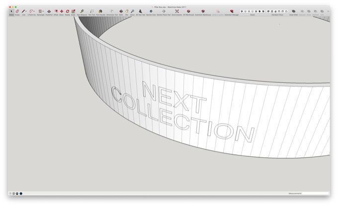Choose the first Standard Views button
Screen dimensions: 338x206
[x=268, y=11]
